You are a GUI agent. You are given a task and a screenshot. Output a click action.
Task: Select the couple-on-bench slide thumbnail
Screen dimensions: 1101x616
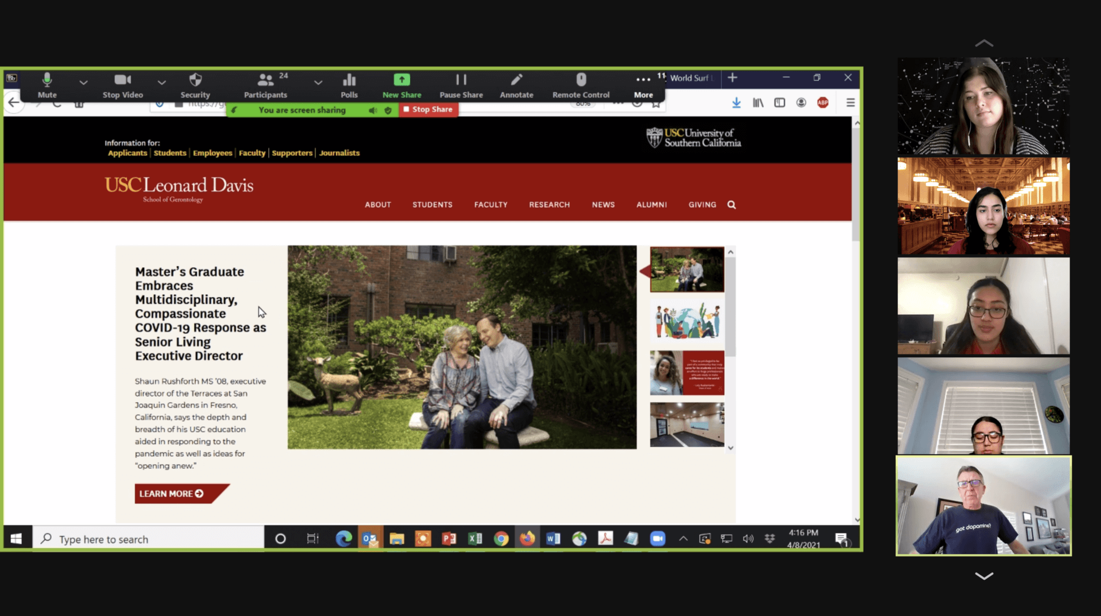pyautogui.click(x=687, y=270)
